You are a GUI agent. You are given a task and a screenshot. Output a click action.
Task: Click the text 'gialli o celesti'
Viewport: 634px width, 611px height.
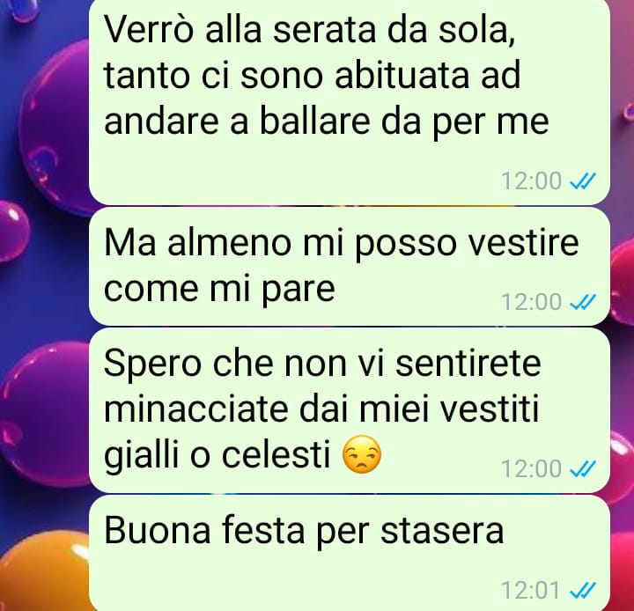coord(217,456)
